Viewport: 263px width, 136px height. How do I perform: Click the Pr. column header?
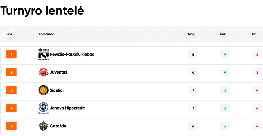tap(254, 34)
